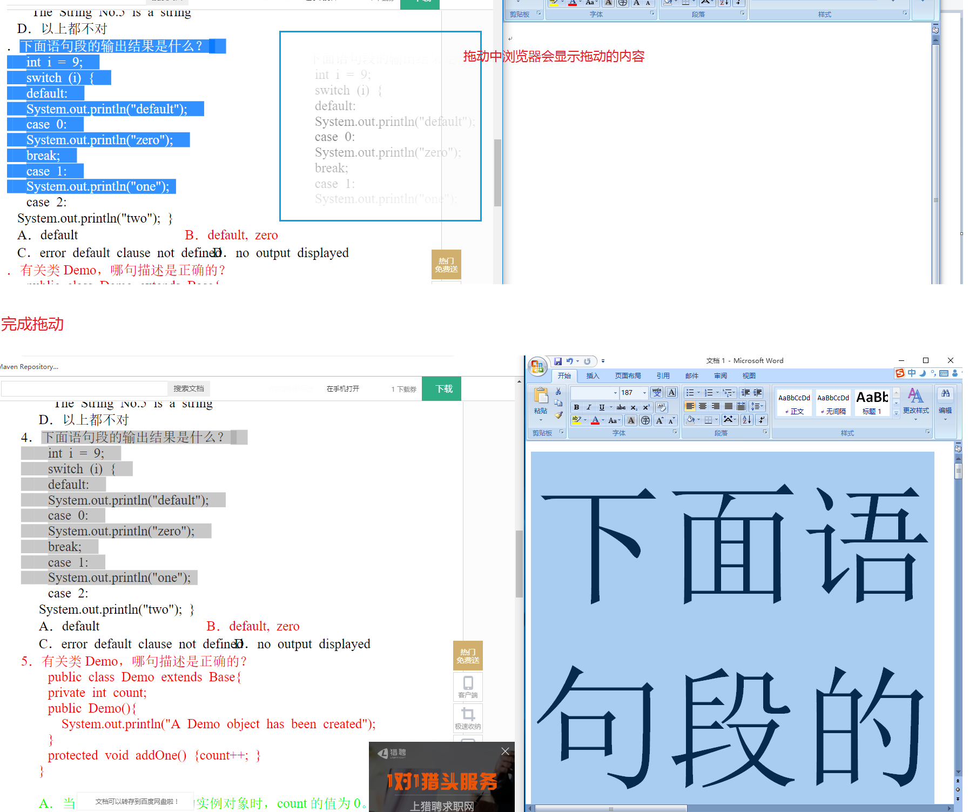Open the Sogou soft keyboard icon

(x=944, y=373)
